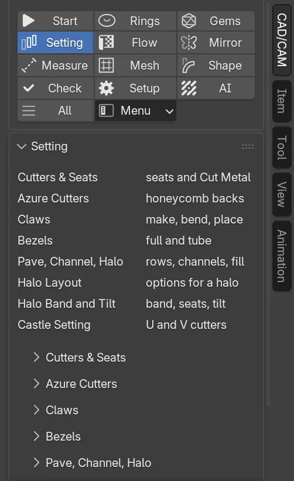
Task: Switch to the Animation sidebar tab
Action: (x=282, y=256)
